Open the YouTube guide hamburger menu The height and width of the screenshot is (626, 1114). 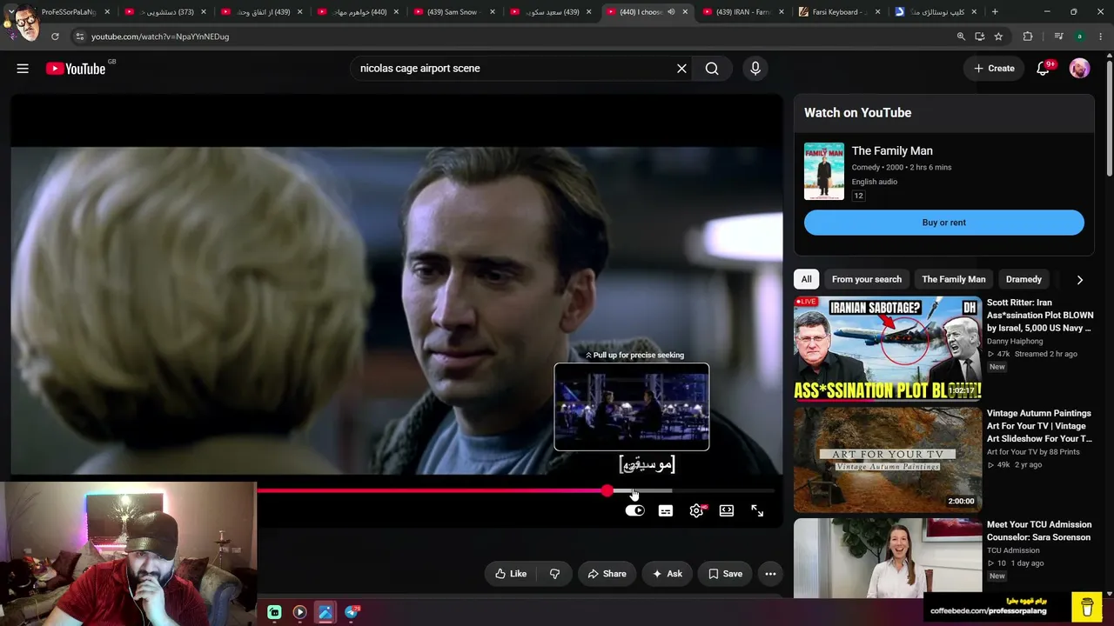click(23, 69)
